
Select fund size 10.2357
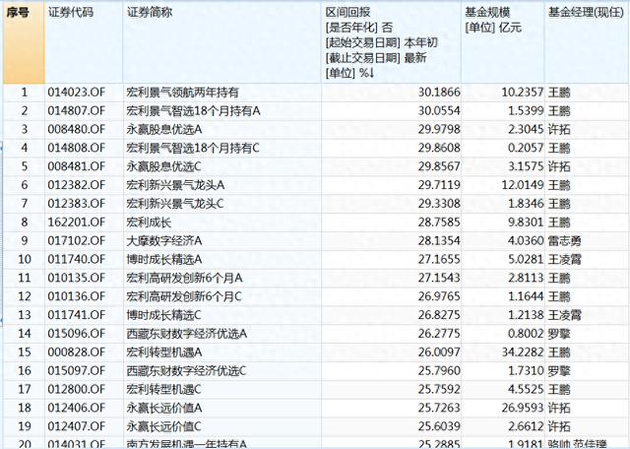[523, 93]
